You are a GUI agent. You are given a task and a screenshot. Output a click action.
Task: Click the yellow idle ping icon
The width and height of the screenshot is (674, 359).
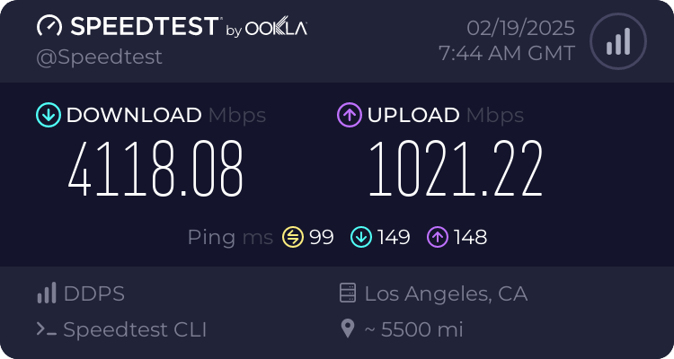pos(293,237)
